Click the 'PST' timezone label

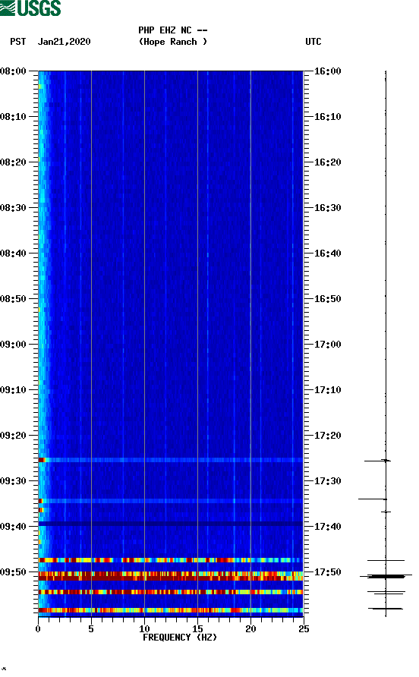[x=18, y=42]
